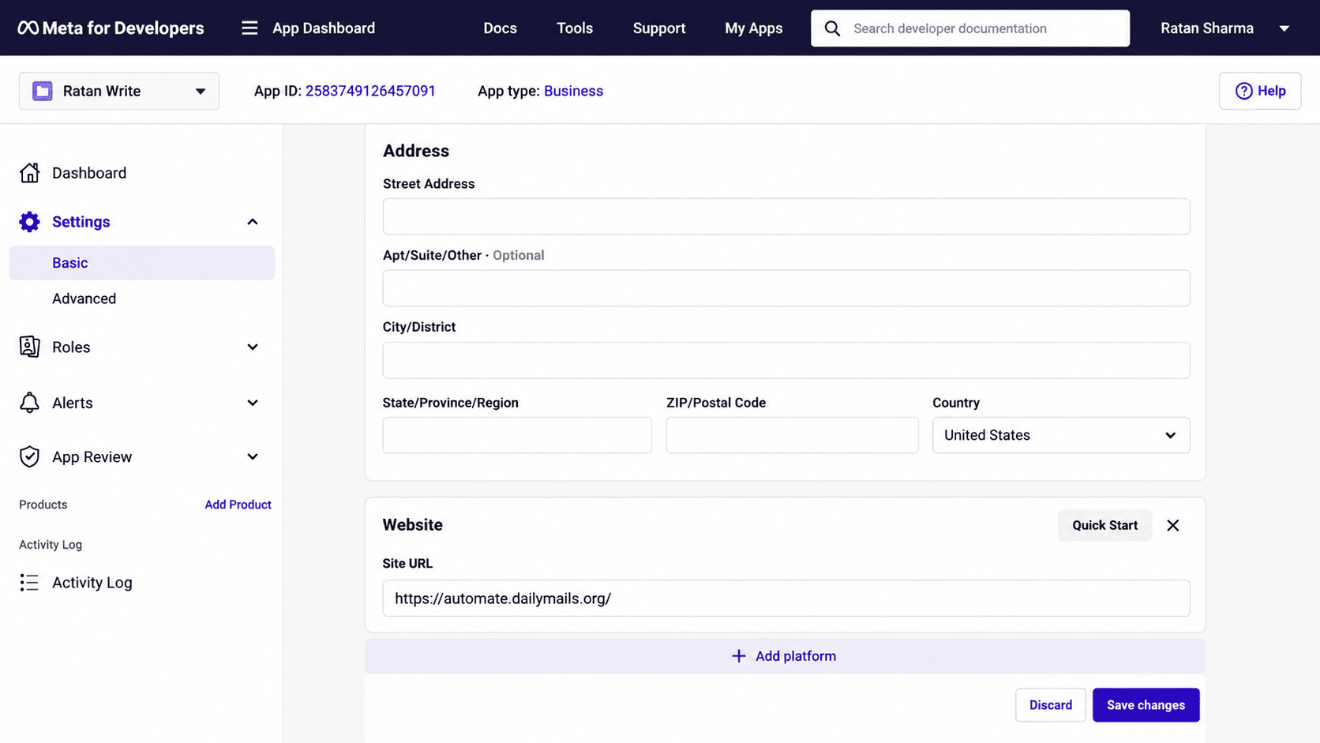Image resolution: width=1320 pixels, height=743 pixels.
Task: Click Add Product link
Action: 238,505
